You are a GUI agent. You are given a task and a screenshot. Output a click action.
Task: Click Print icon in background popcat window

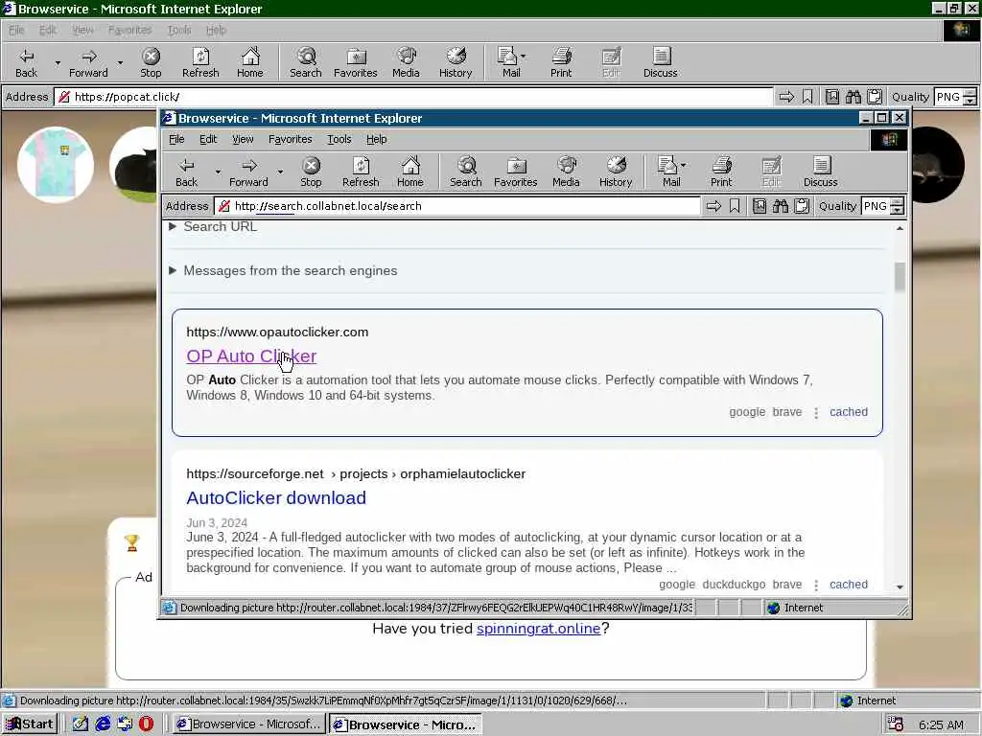tap(561, 62)
